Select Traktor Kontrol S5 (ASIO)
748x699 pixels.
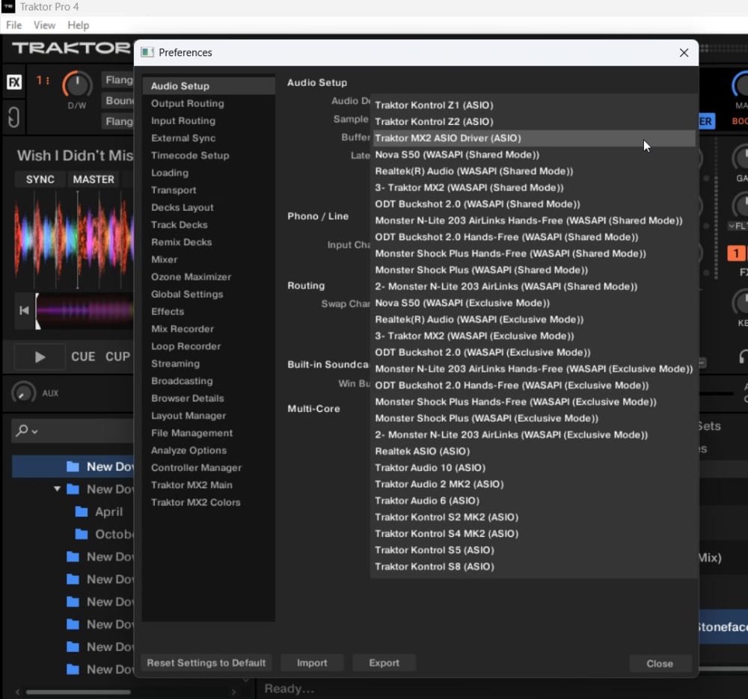(x=533, y=549)
